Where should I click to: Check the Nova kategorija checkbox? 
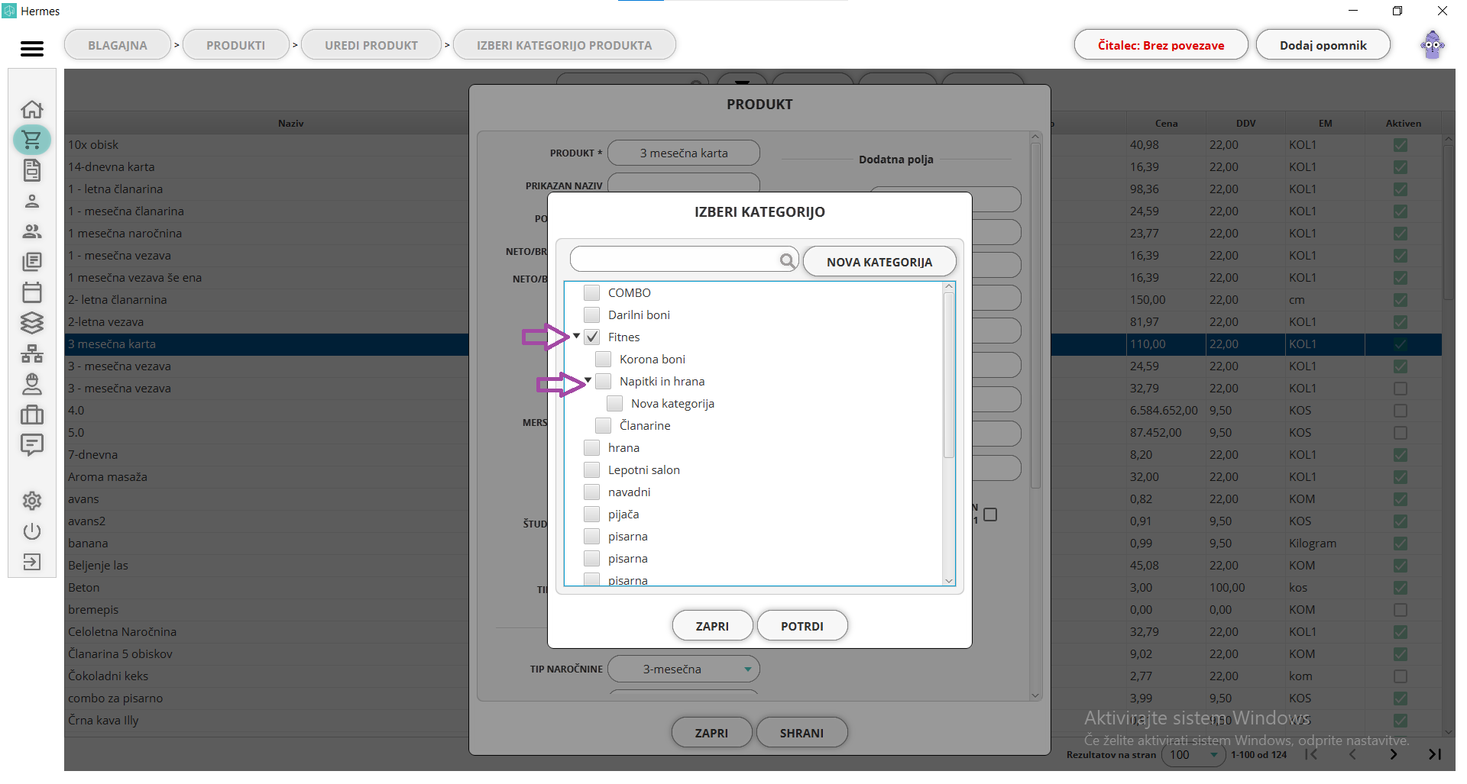[614, 403]
